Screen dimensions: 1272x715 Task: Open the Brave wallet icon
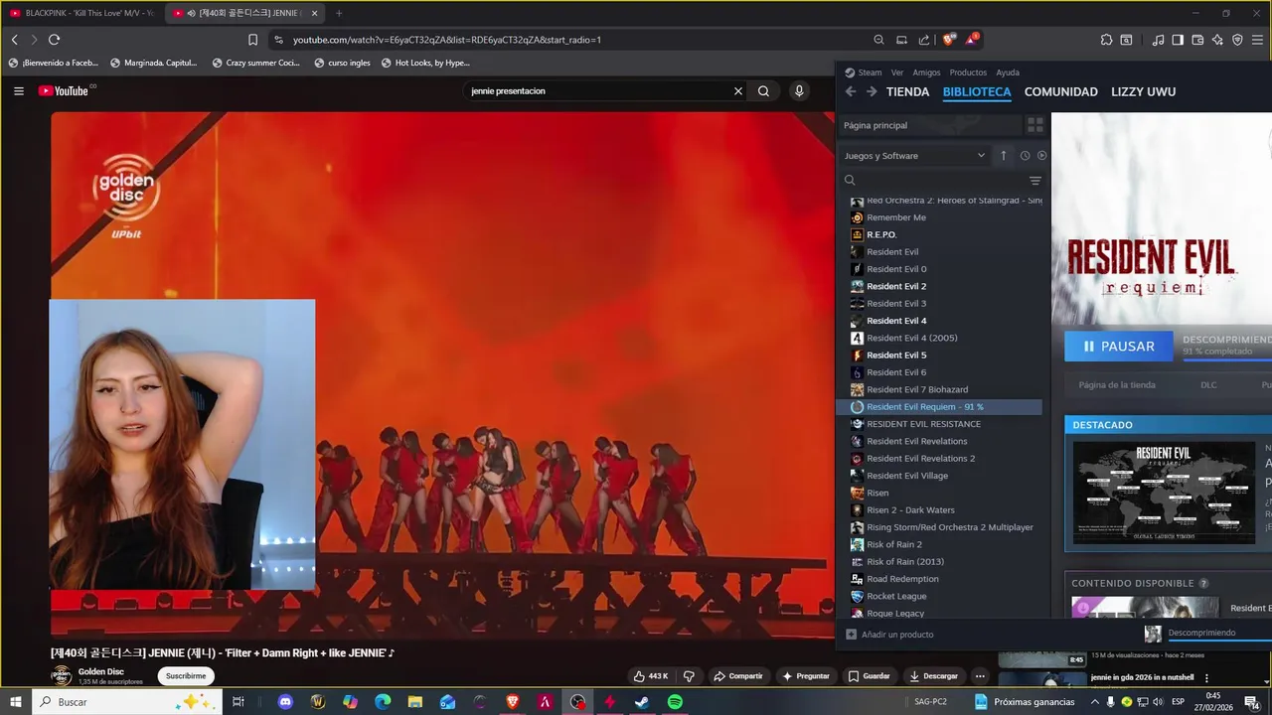1197,40
